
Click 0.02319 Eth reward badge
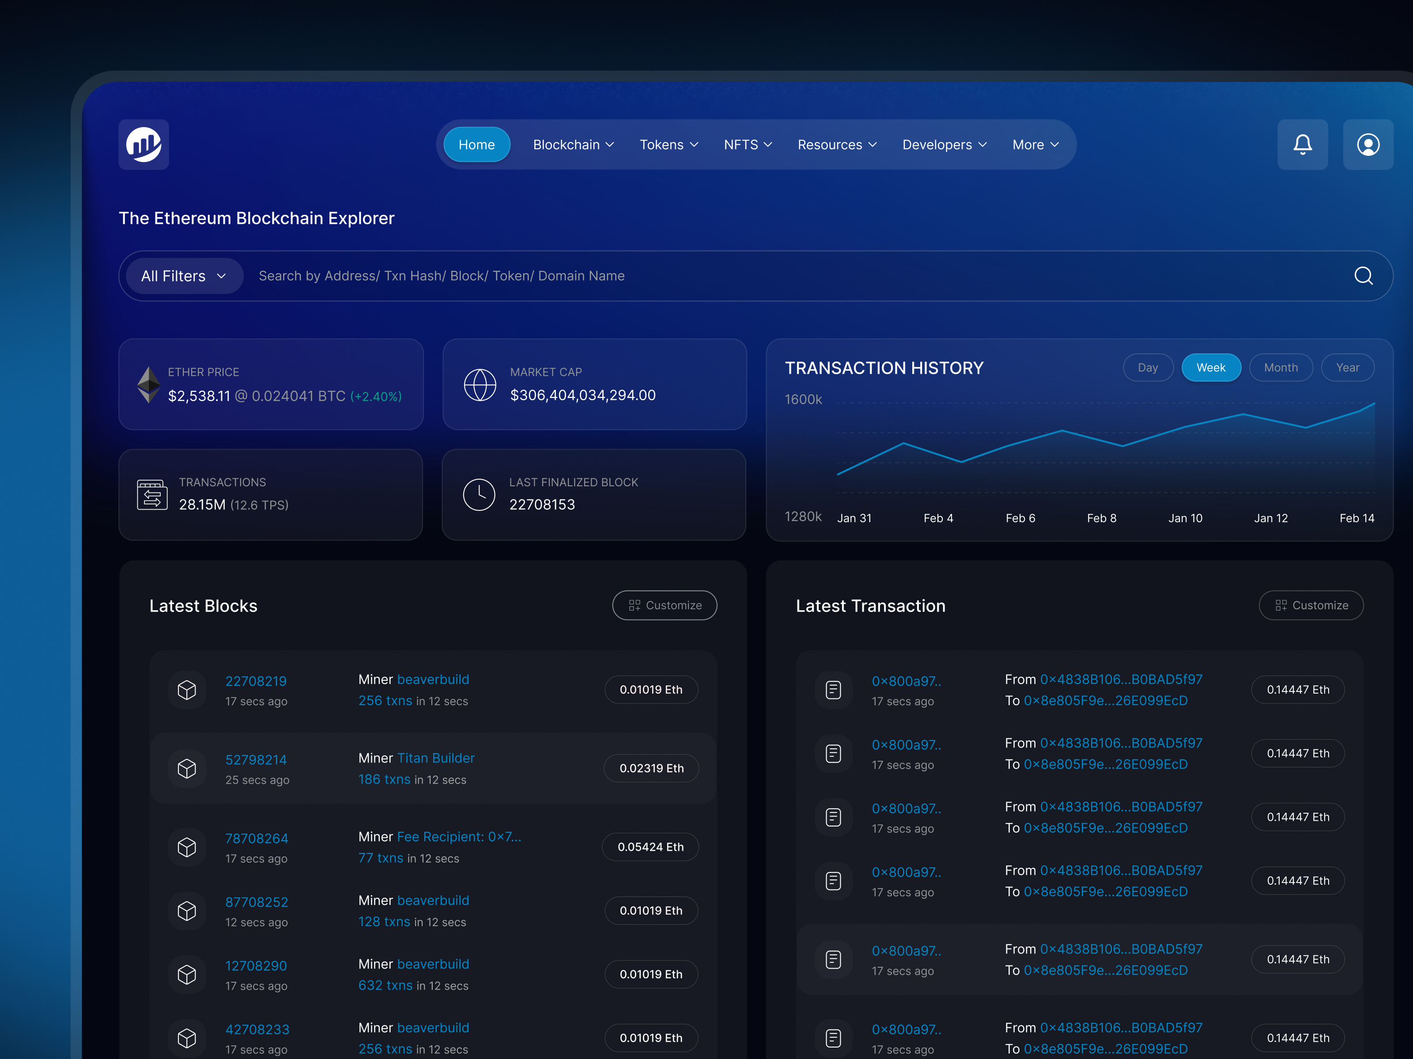(652, 769)
